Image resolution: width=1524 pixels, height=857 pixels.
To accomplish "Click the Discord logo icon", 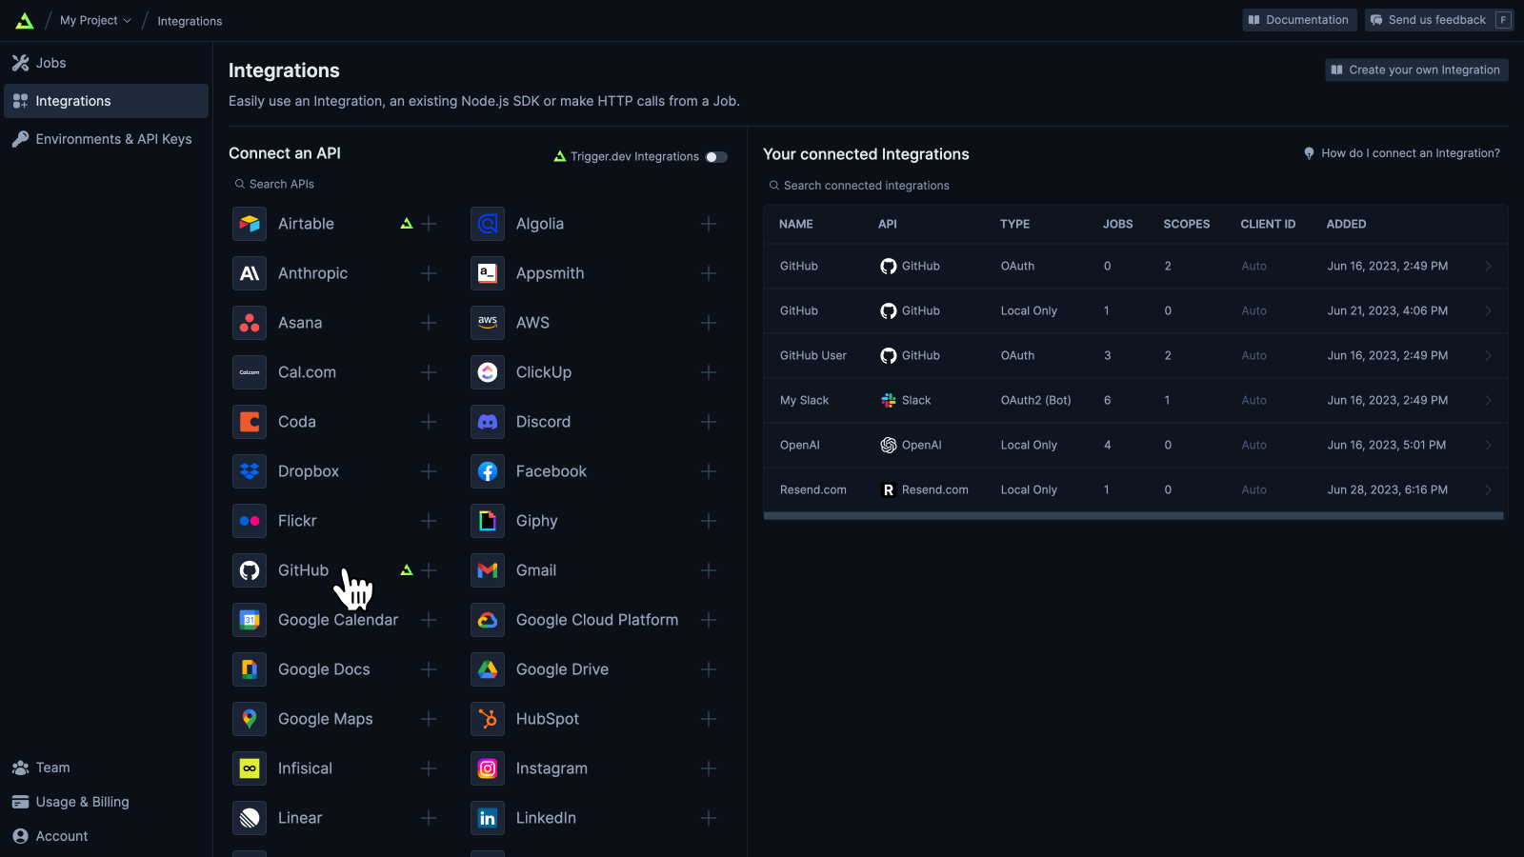I will [x=488, y=422].
